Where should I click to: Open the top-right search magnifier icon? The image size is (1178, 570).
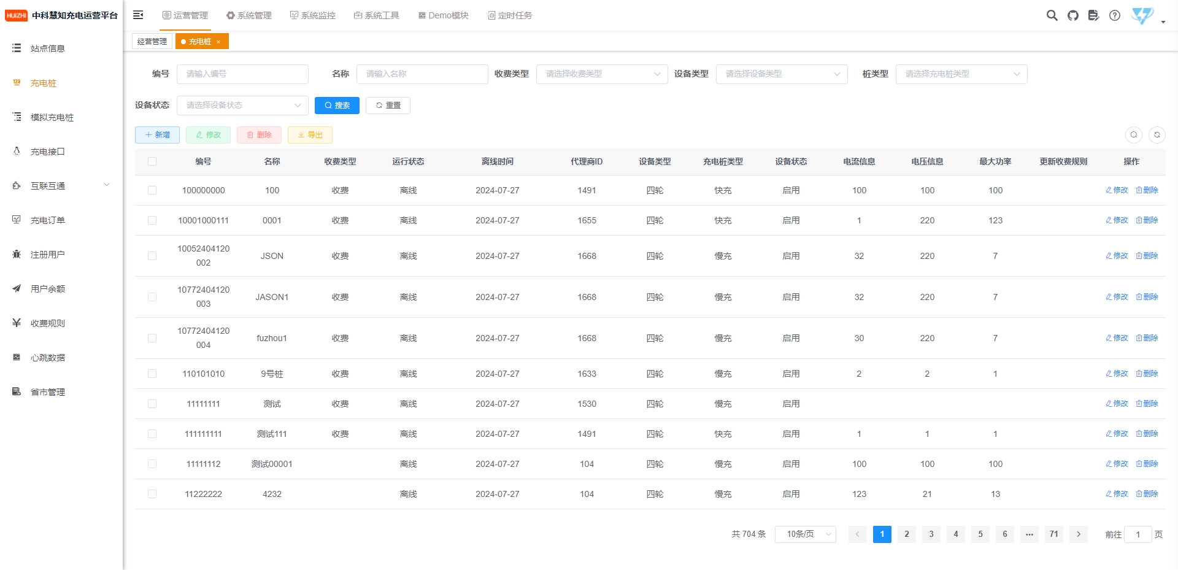pos(1052,15)
